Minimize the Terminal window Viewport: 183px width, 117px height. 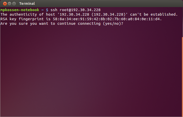[x=9, y=4]
